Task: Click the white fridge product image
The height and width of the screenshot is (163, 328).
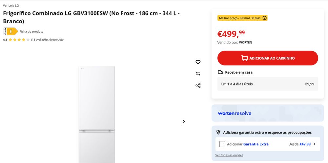Action: point(97,115)
